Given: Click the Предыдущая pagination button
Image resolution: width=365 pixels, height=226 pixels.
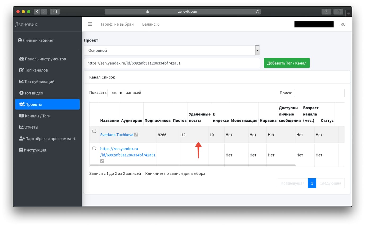Looking at the screenshot, I should click(x=292, y=183).
